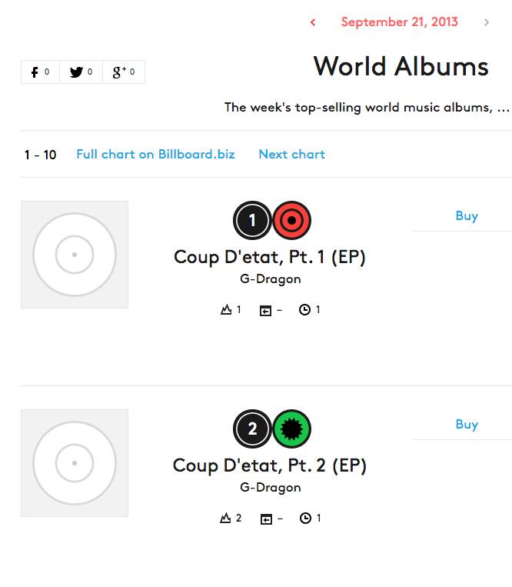Click weeks on chart clock icon for Pt. 2
Image resolution: width=512 pixels, height=587 pixels.
[x=305, y=518]
